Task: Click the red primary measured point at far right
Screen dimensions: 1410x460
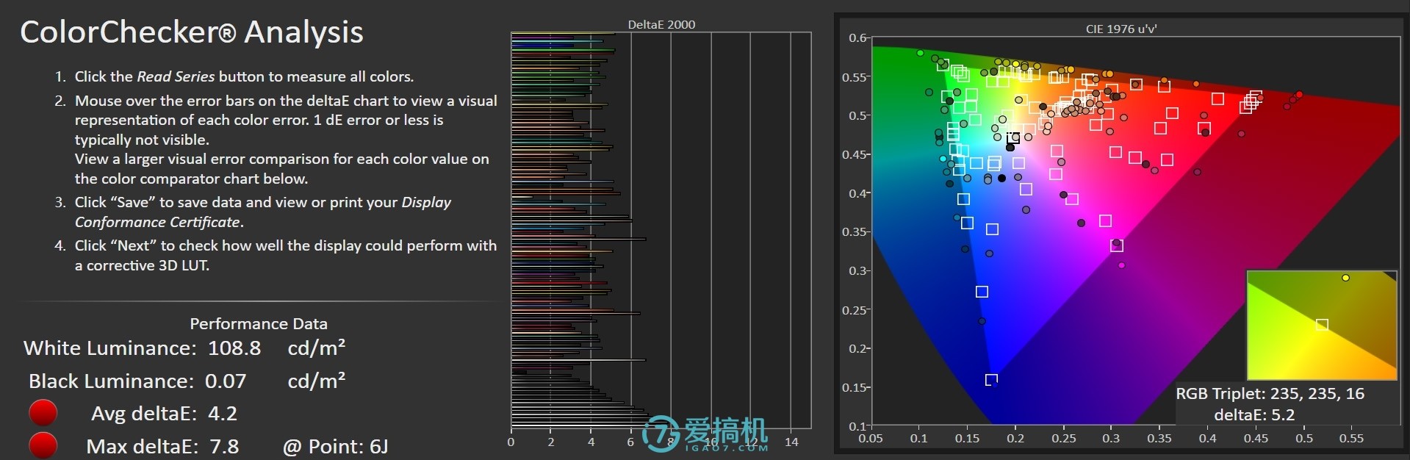Action: point(1299,94)
